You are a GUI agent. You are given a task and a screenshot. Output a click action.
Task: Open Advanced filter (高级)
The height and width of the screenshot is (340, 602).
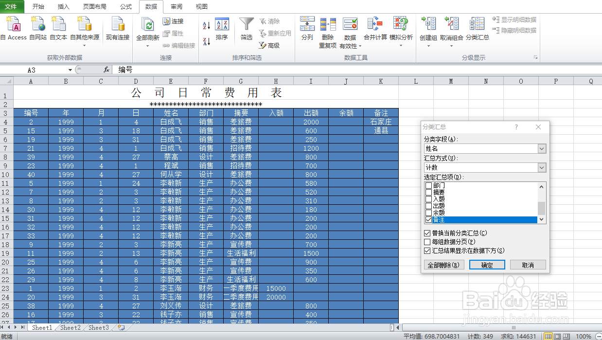(269, 45)
